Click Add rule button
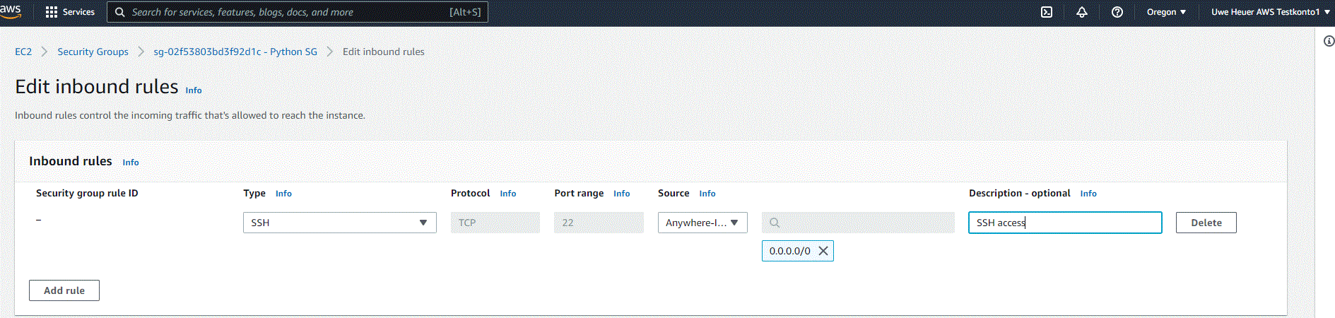The image size is (1335, 318). pos(64,290)
